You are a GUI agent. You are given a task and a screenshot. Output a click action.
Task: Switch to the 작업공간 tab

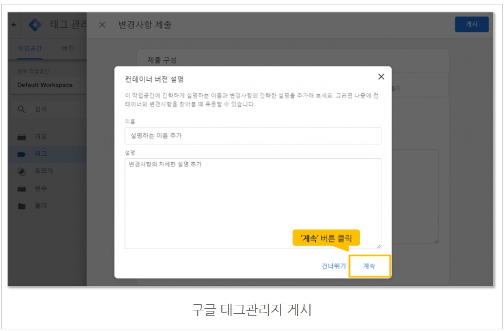tap(30, 48)
